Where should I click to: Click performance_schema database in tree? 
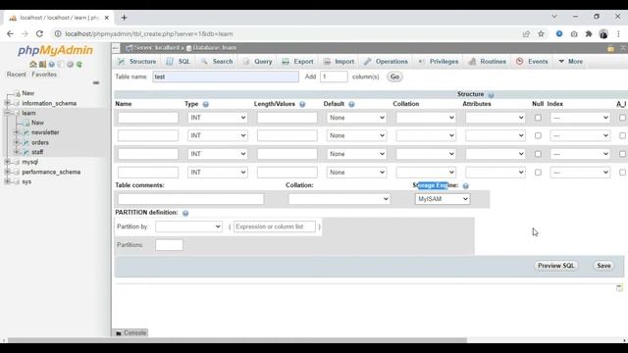click(x=51, y=173)
